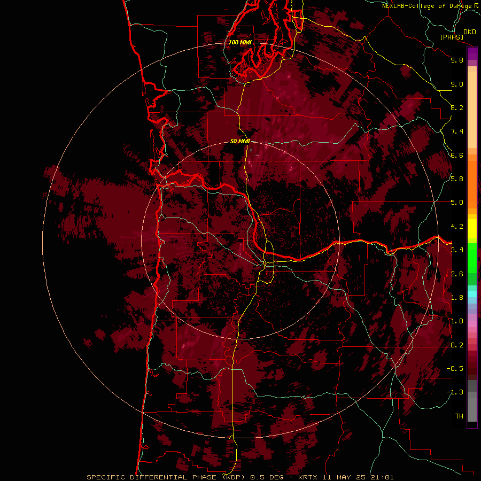Image resolution: width=481 pixels, height=481 pixels.
Task: Click the yellow segment of color bar
Action: pos(472,229)
